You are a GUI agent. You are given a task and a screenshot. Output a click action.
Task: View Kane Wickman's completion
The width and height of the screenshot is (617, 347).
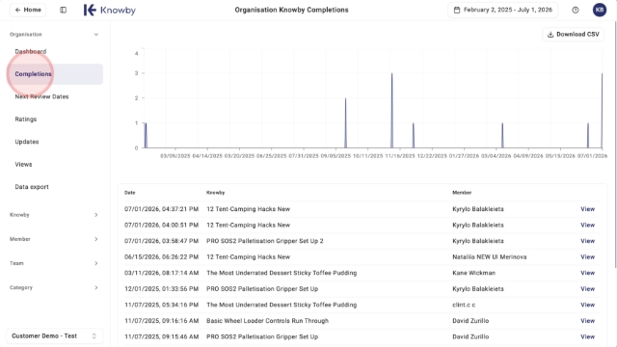pos(587,273)
